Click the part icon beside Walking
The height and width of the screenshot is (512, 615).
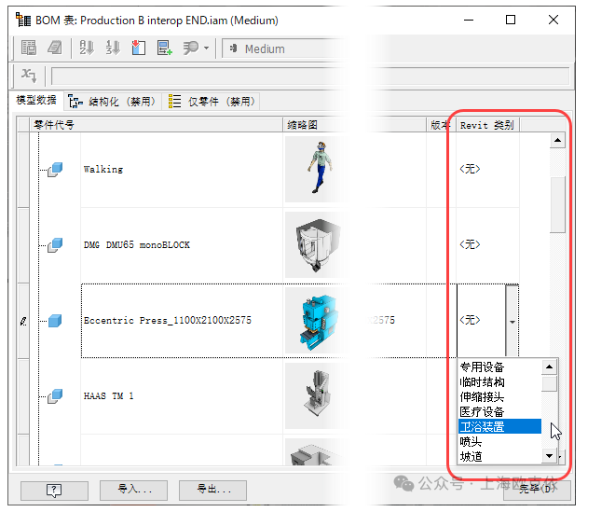pyautogui.click(x=55, y=169)
